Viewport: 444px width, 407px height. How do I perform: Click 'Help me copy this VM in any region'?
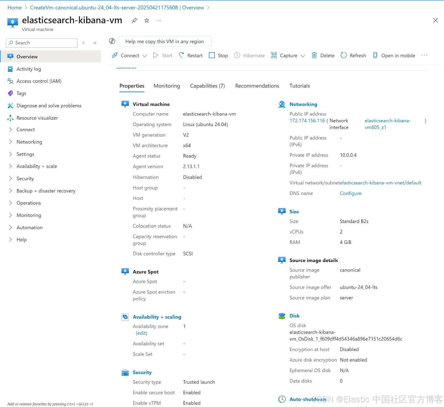(165, 41)
